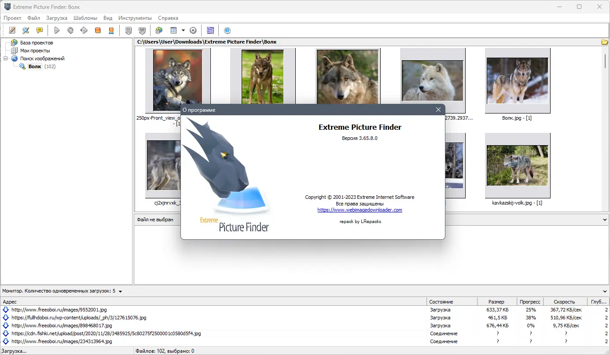Click the download arrow icon for 127615076.jpg
The height and width of the screenshot is (355, 610).
(x=6, y=318)
